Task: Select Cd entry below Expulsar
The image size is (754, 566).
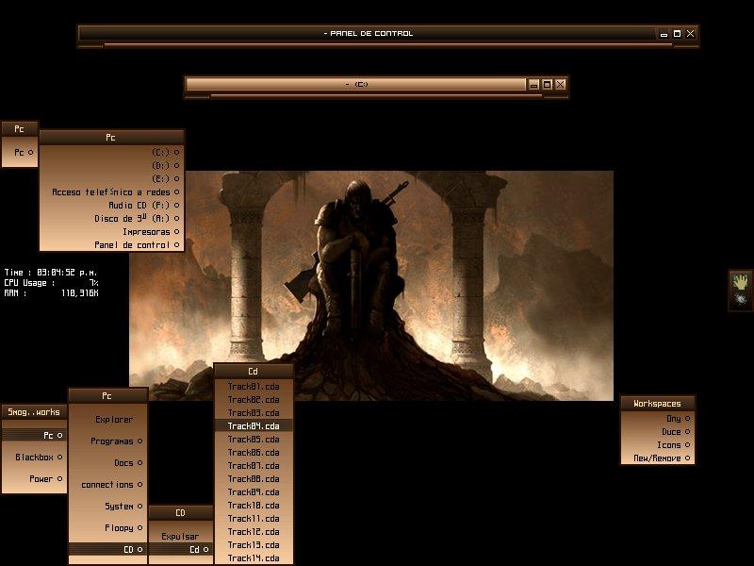Action: click(180, 549)
